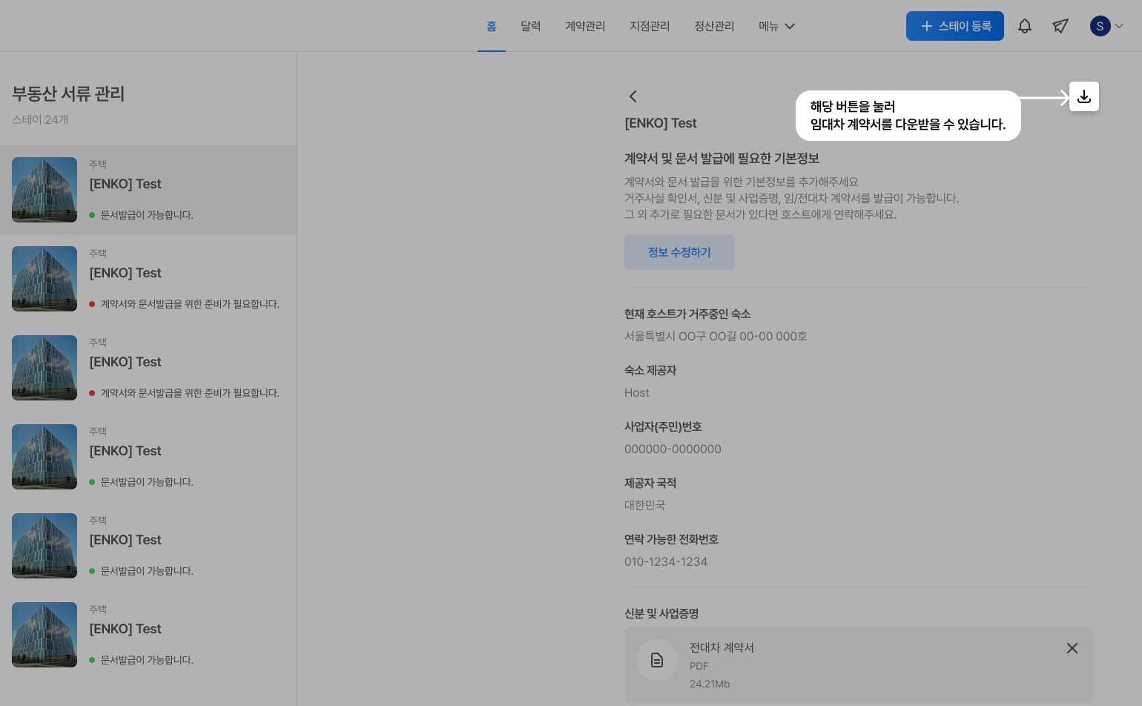Switch to the 홈 tab
1142x706 pixels.
(491, 26)
